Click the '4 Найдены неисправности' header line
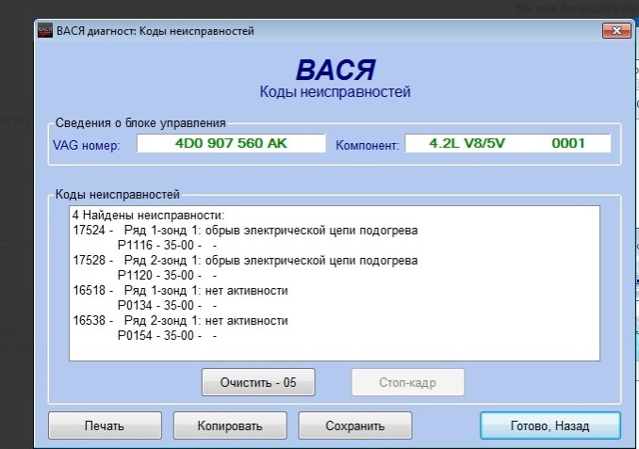 click(x=147, y=216)
